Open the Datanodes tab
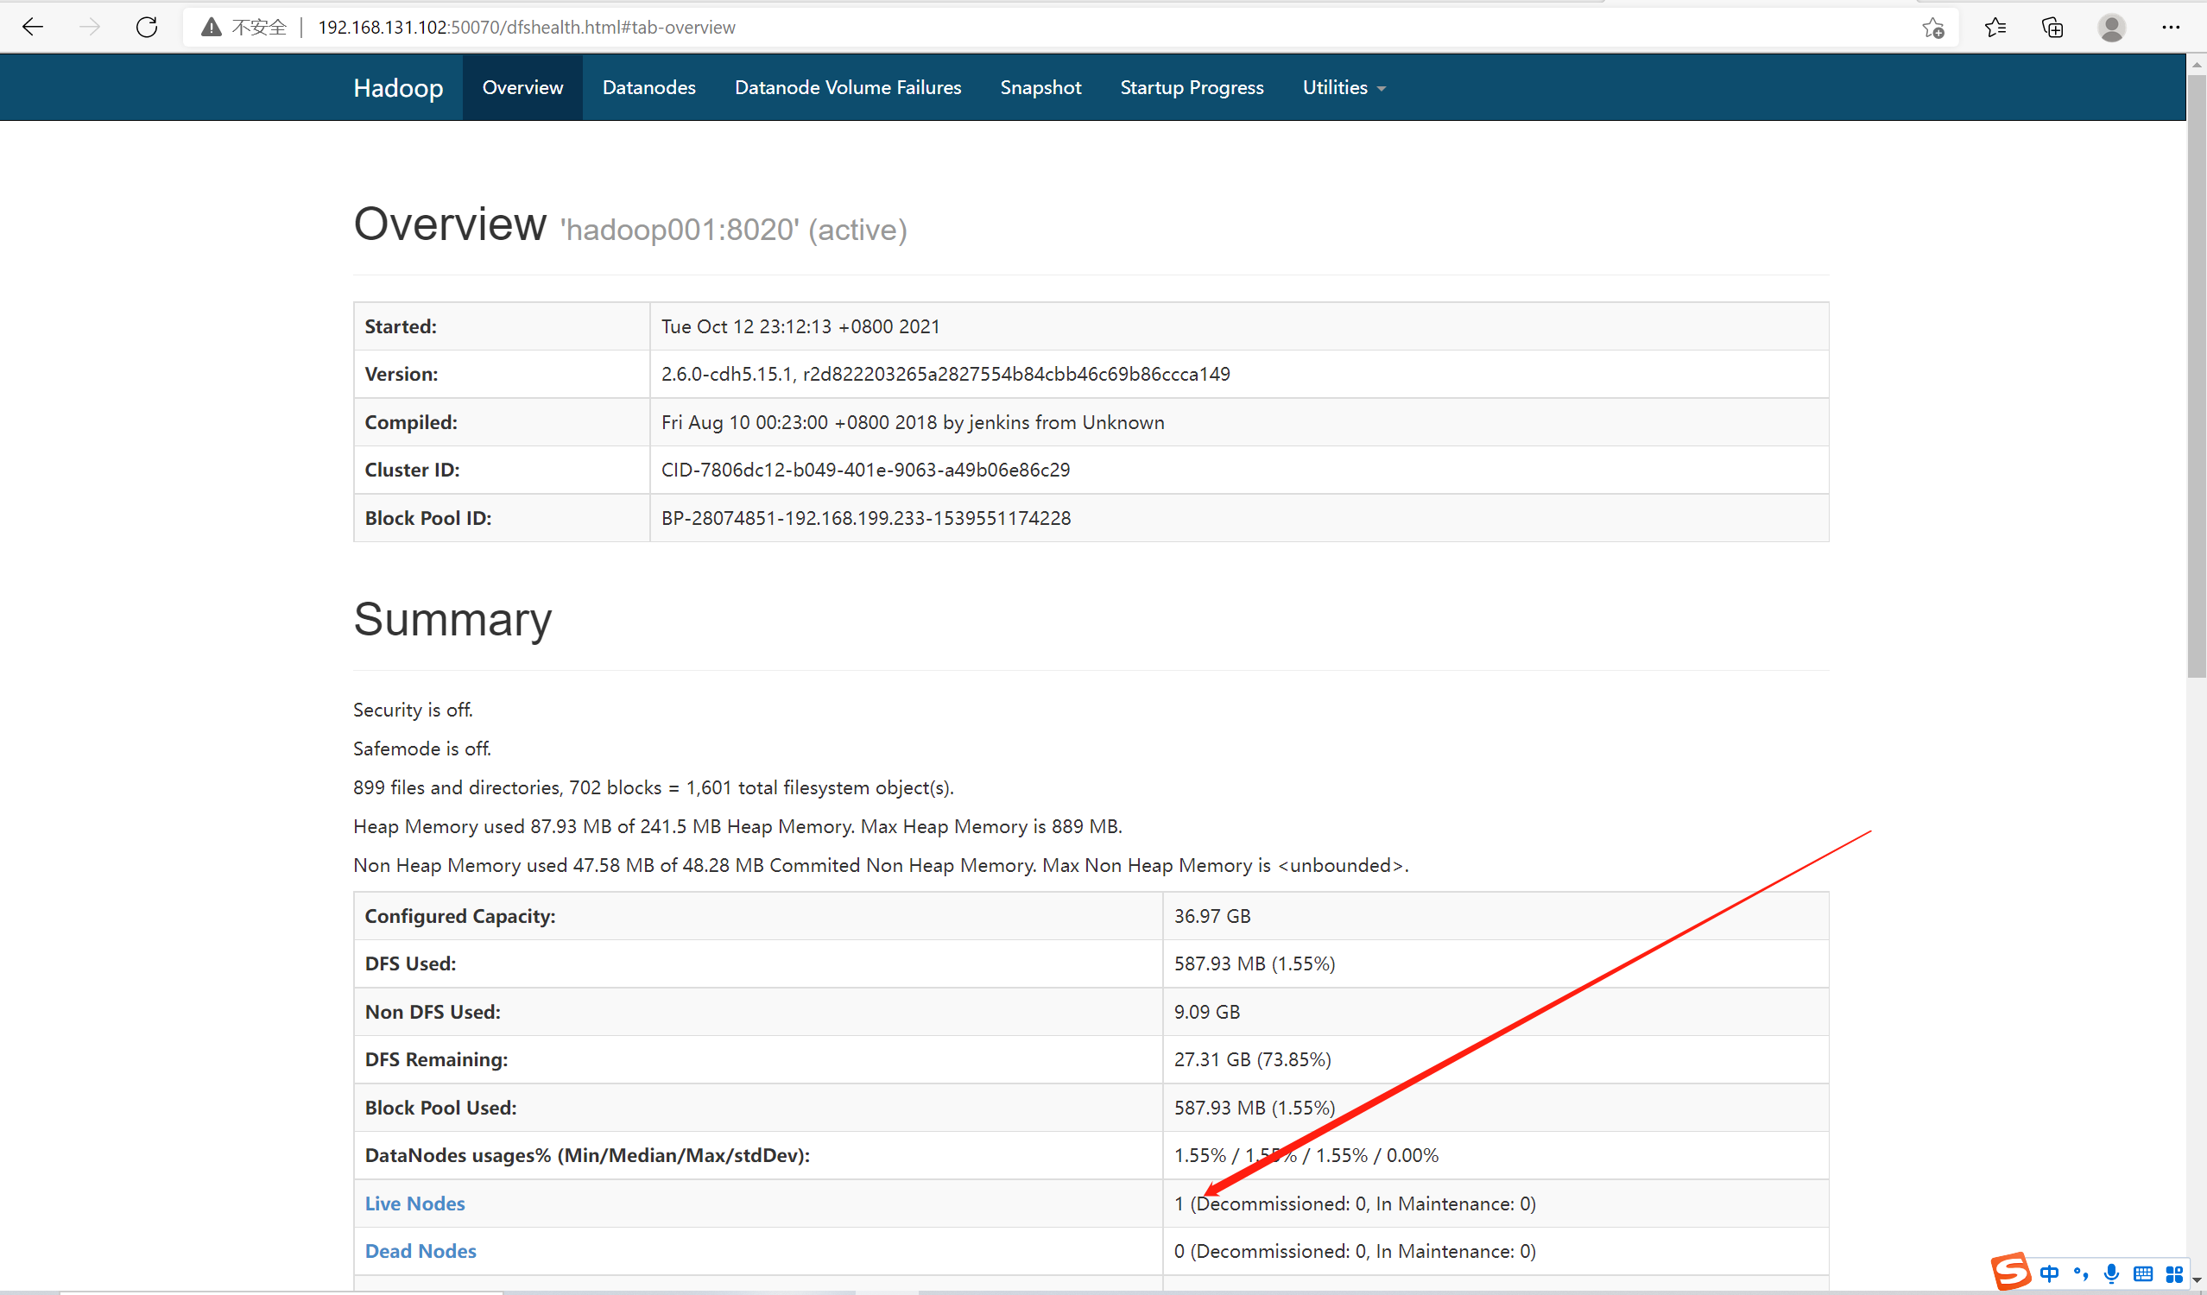 [649, 87]
